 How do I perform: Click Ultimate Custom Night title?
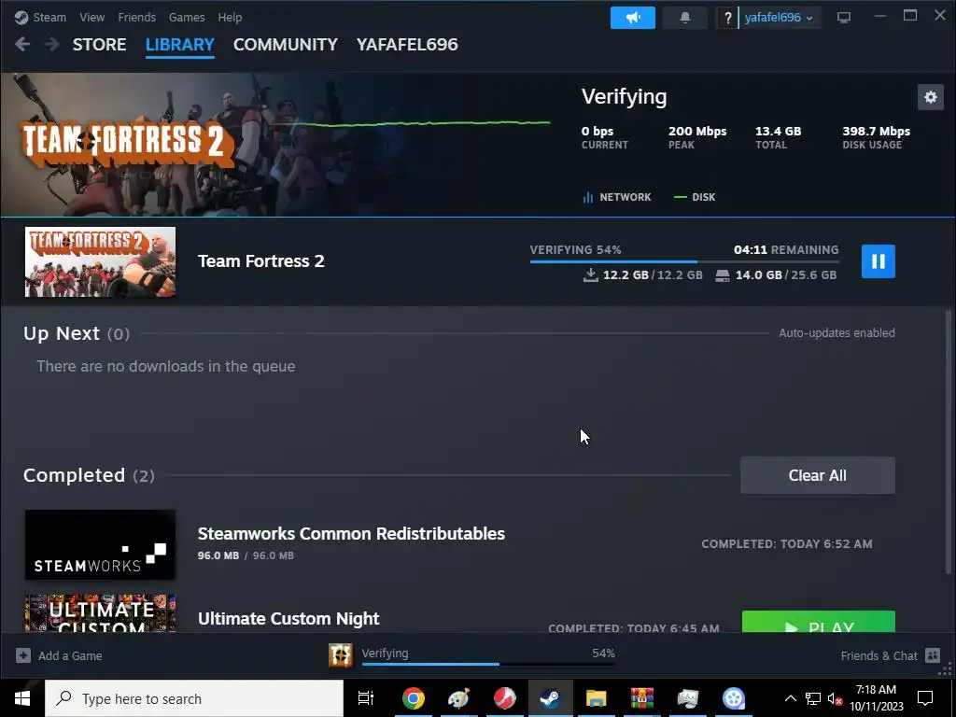(x=288, y=618)
